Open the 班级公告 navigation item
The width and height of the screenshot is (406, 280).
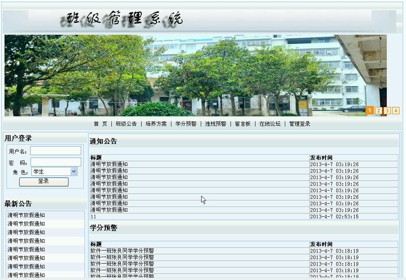pyautogui.click(x=126, y=124)
